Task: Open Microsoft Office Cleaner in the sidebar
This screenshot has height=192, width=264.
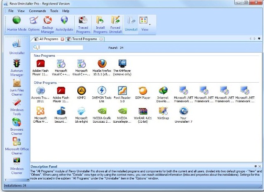Action: tap(17, 146)
